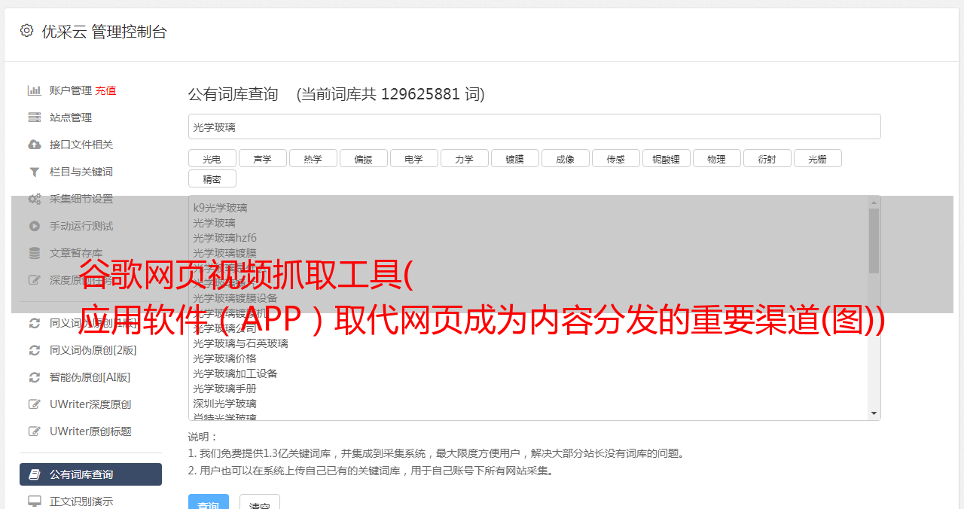Click the cloud upload icon for 接口文件相关

pos(34,145)
